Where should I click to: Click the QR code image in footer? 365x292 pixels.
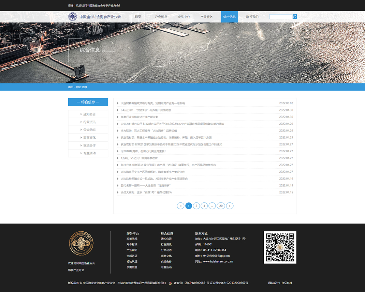coord(280,247)
